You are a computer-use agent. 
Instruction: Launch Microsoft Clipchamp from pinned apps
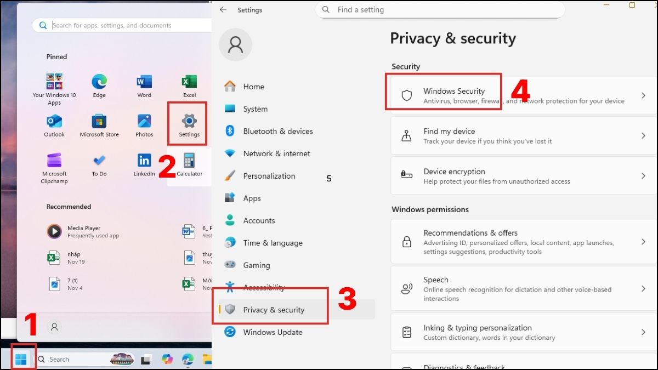click(54, 168)
